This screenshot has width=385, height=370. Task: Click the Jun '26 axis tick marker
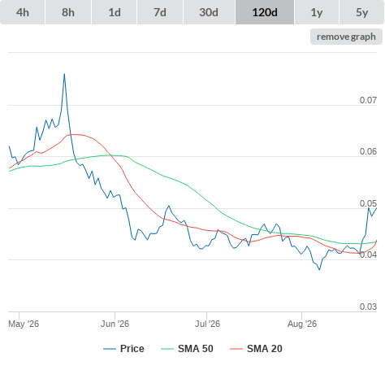coord(115,316)
